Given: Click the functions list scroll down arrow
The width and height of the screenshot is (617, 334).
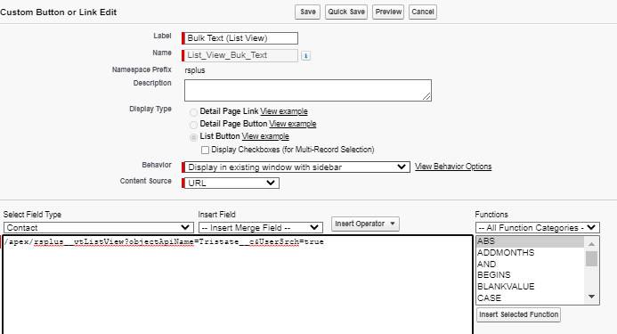Looking at the screenshot, I should (591, 297).
